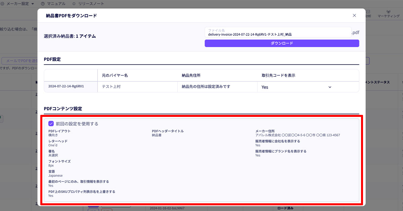403x211 pixels.
Task: Open the リリースノート menu item
Action: tap(91, 4)
